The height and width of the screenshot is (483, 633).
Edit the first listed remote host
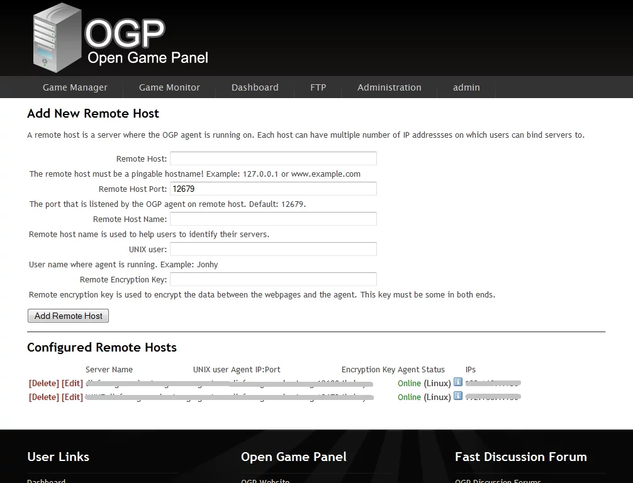[x=72, y=384]
